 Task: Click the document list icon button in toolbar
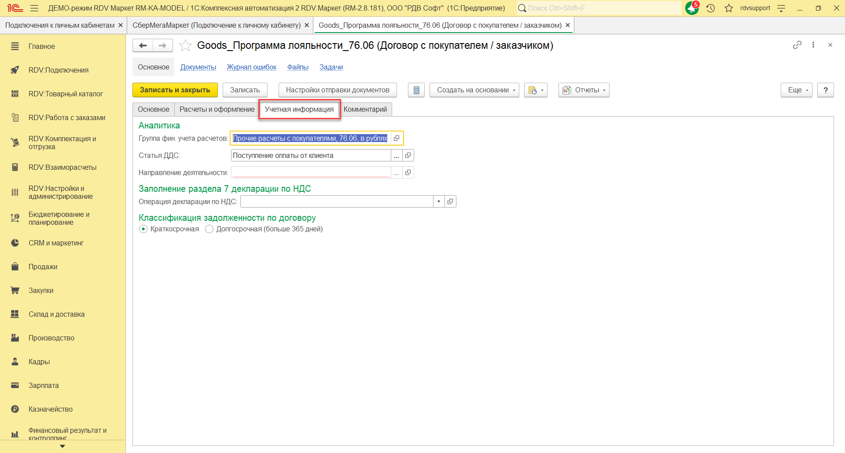tap(416, 90)
